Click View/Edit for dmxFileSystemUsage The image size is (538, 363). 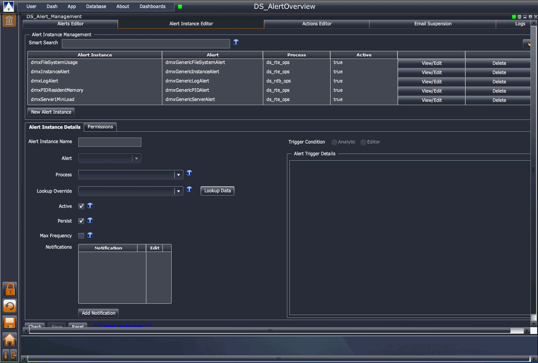coord(432,63)
